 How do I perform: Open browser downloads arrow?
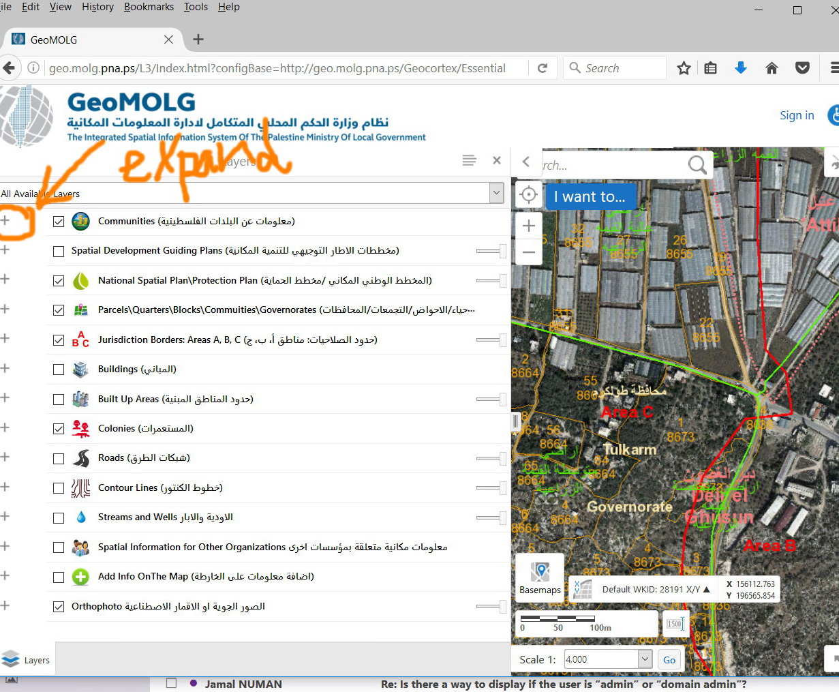pos(741,67)
